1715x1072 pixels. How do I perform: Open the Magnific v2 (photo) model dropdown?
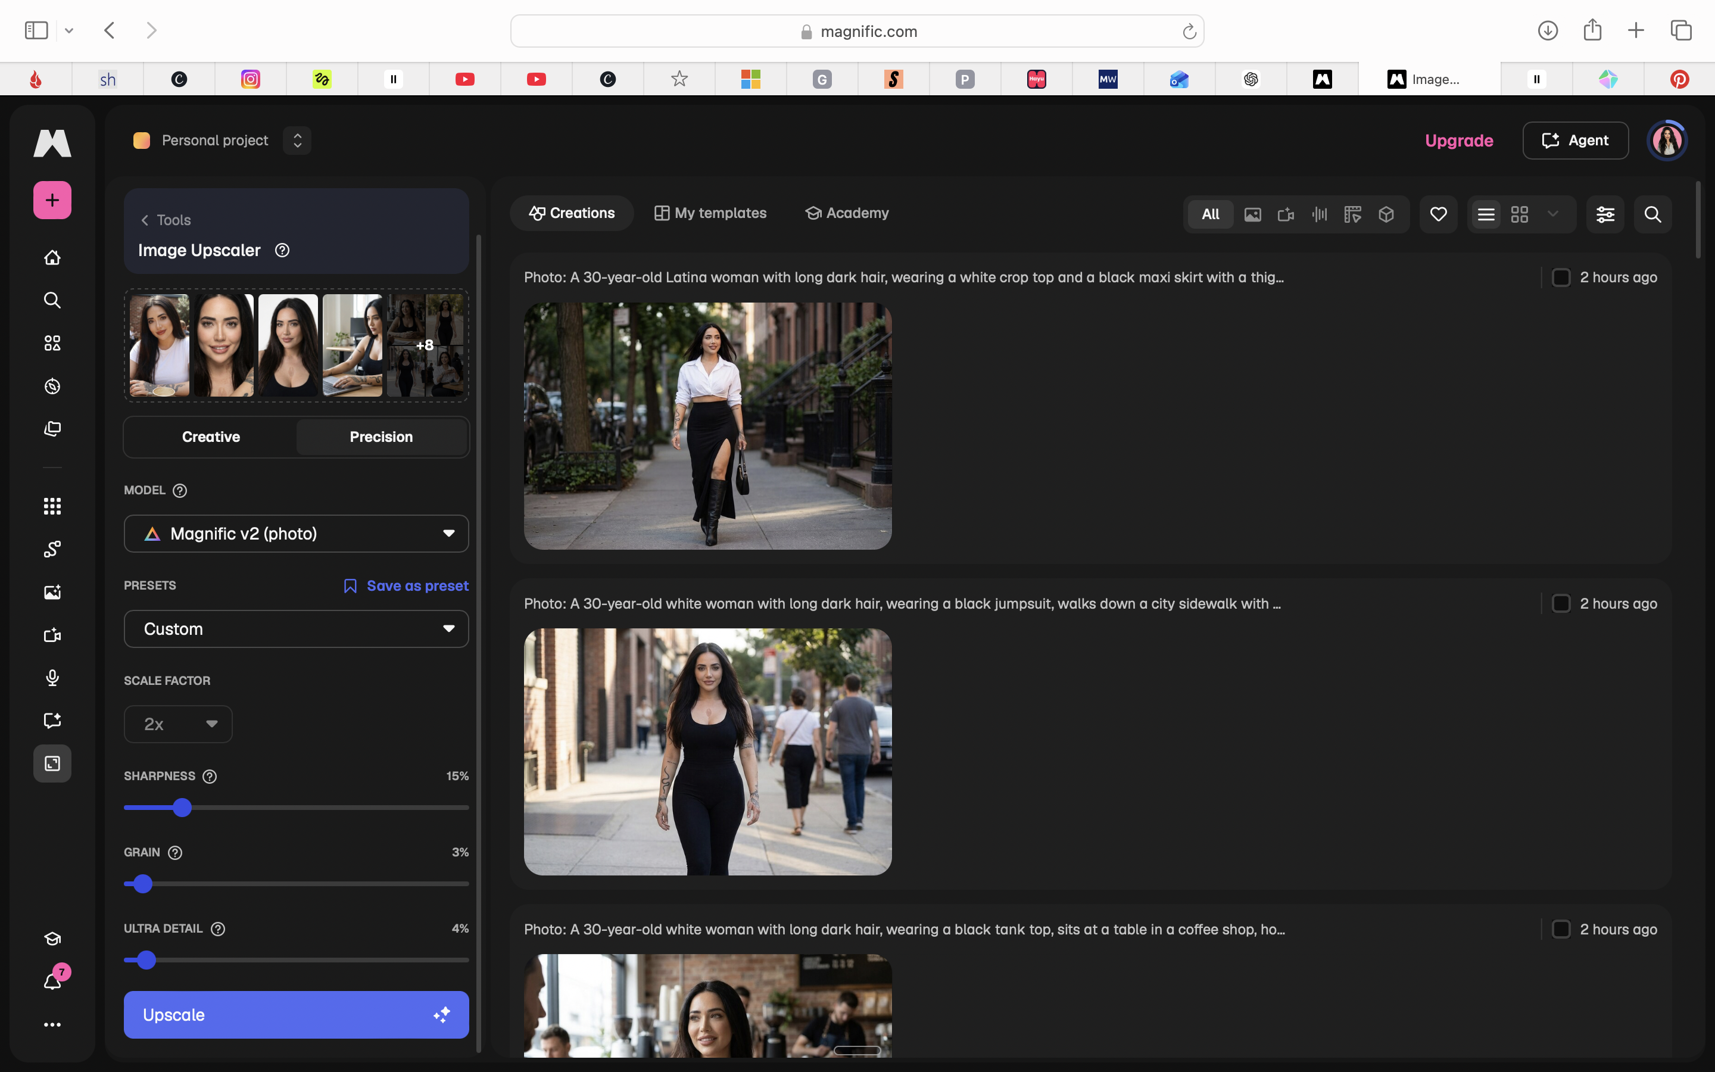(296, 534)
